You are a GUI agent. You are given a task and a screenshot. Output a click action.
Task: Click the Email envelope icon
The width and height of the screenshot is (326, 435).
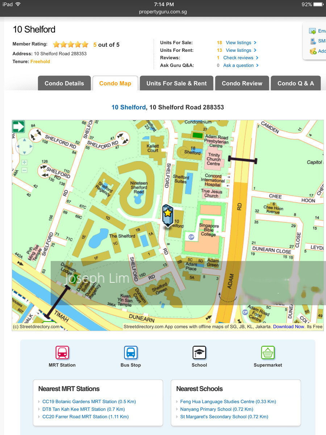pyautogui.click(x=312, y=31)
